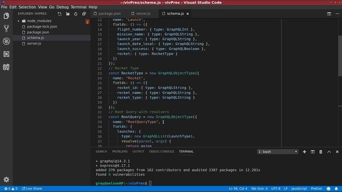342x192 pixels.
Task: Click errors and warnings count in status bar
Action: coord(11,188)
